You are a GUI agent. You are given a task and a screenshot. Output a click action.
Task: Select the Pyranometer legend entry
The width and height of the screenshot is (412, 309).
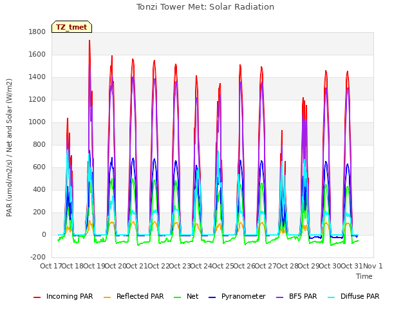237,296
